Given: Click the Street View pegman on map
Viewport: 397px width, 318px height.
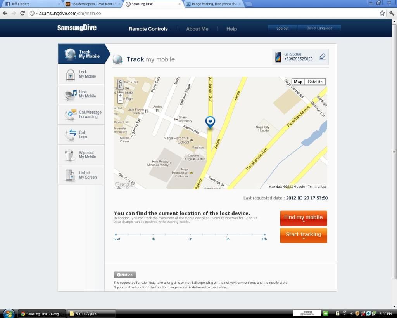Looking at the screenshot, I should 120,84.
